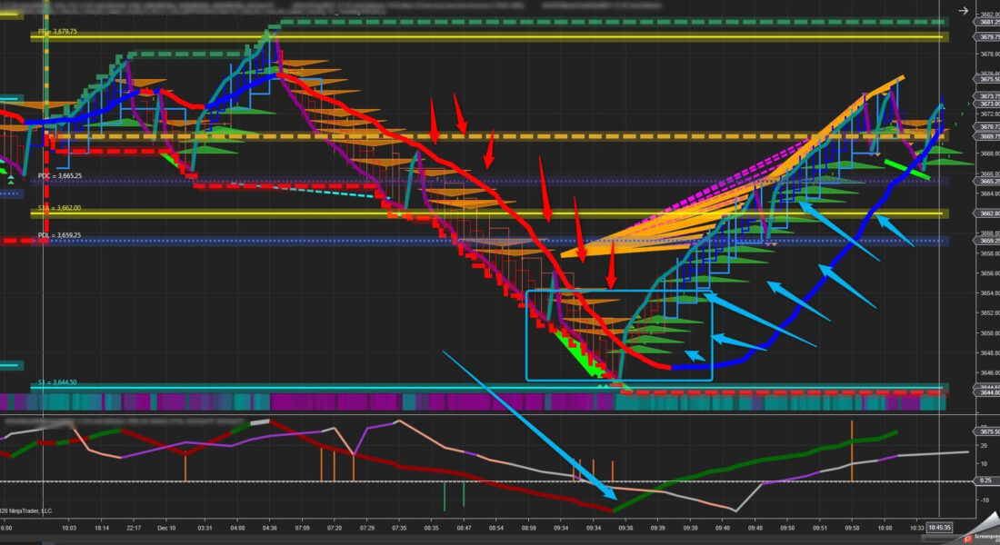Screen dimensions: 1000x545
Task: Select the 3659.25 price marker on the axis
Action: coord(988,242)
